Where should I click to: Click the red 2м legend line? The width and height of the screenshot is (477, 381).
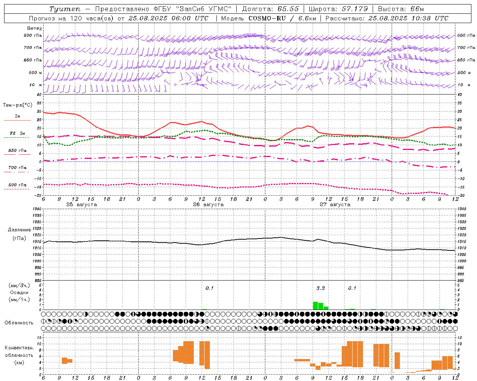[x=17, y=120]
